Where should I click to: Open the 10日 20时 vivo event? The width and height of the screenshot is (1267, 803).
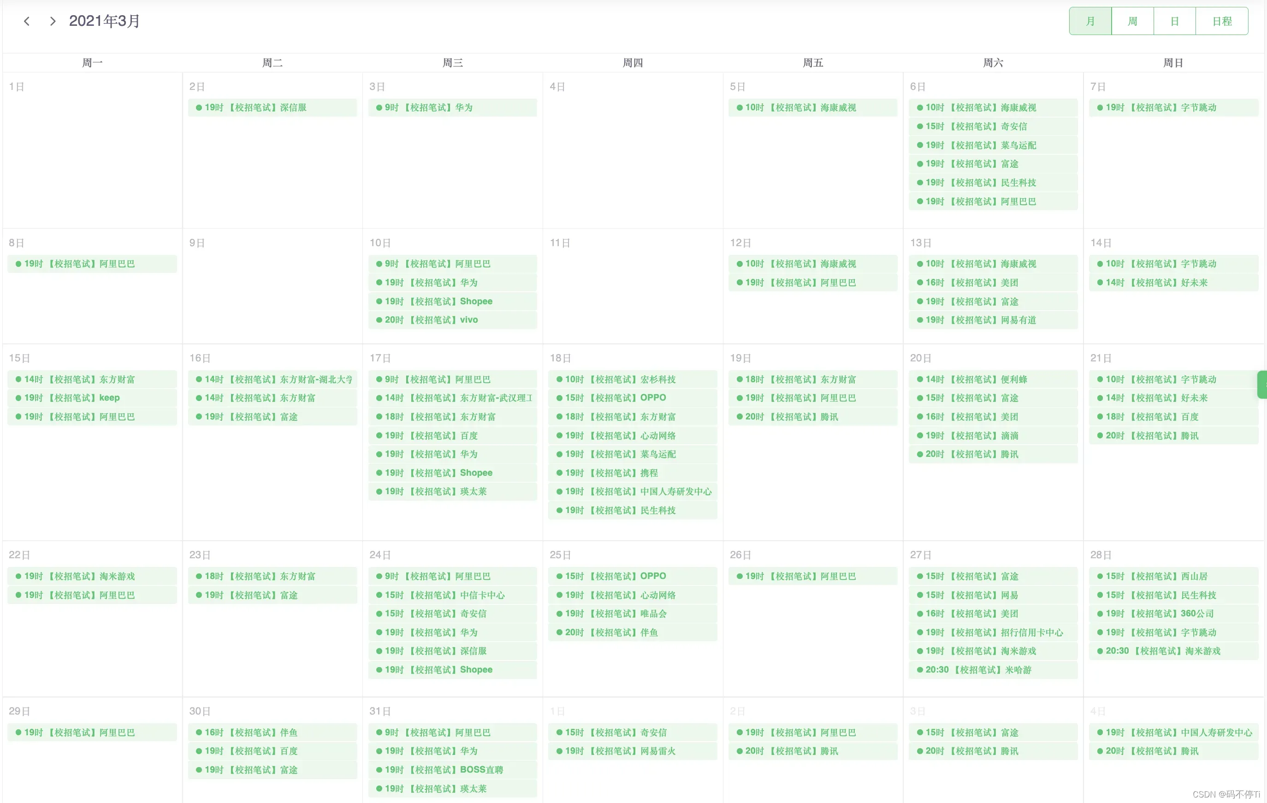(x=452, y=320)
